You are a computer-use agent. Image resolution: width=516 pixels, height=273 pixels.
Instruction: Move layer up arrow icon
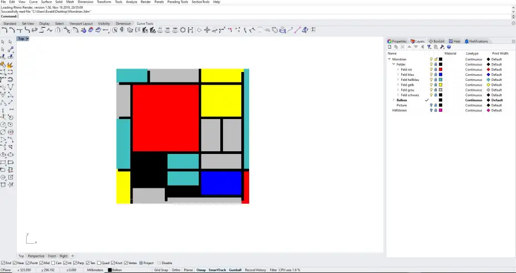point(409,47)
